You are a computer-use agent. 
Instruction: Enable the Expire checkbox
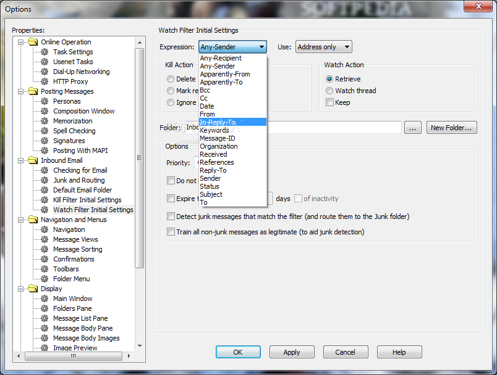tap(171, 198)
